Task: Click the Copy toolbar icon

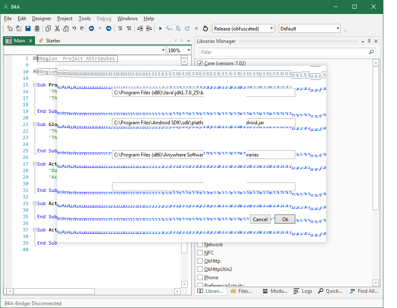Action: coord(48,28)
